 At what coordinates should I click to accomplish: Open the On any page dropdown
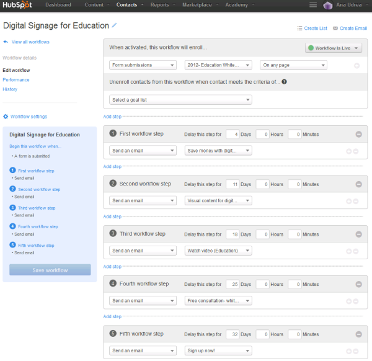point(293,65)
